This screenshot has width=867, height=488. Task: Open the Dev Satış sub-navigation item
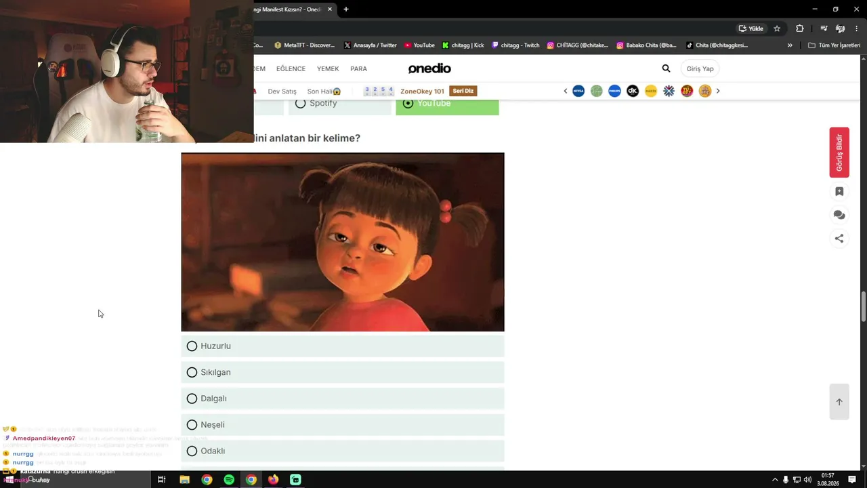(282, 91)
